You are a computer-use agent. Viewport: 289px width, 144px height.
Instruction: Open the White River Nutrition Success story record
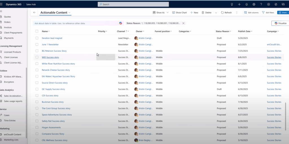58,64
